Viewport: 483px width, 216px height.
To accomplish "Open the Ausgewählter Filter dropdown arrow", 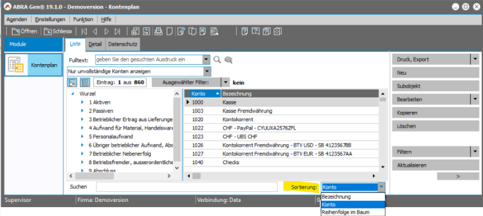I will 226,82.
